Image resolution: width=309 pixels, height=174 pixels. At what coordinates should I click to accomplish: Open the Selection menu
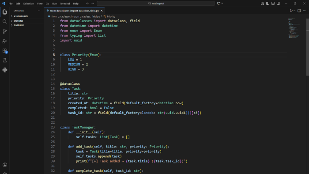pyautogui.click(x=29, y=4)
